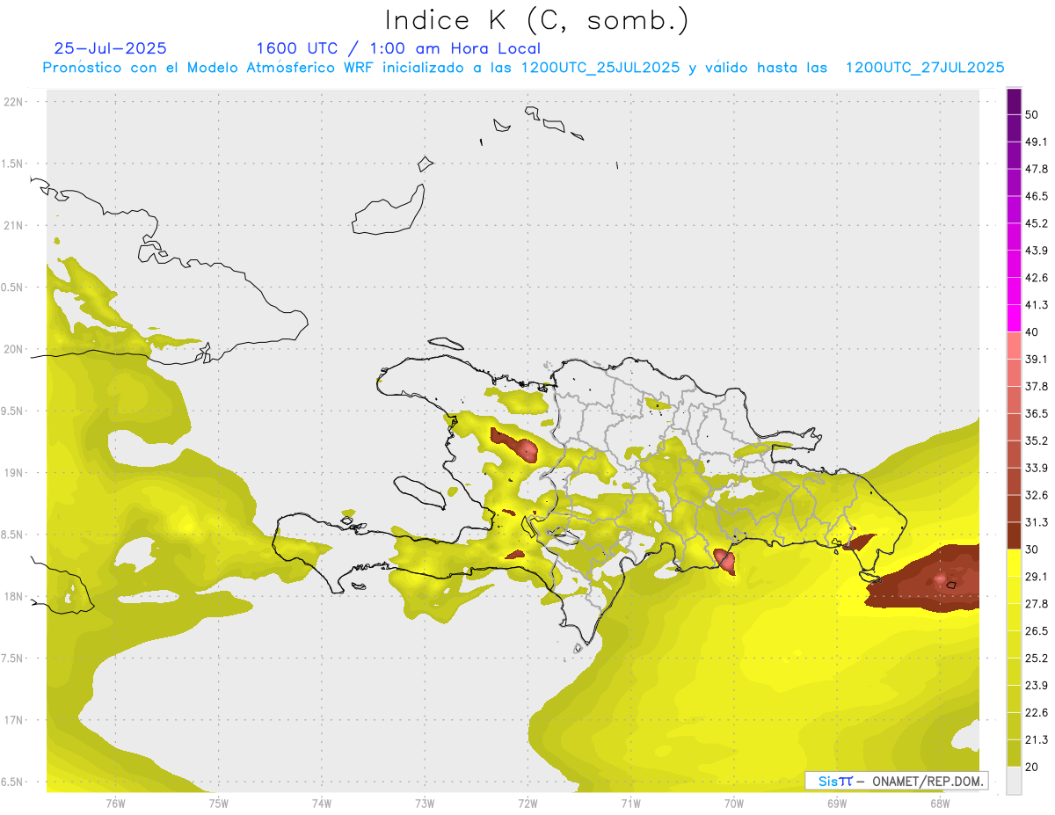This screenshot has height=815, width=1055.
Task: Click the "45.2" color bar value
Action: click(1037, 223)
